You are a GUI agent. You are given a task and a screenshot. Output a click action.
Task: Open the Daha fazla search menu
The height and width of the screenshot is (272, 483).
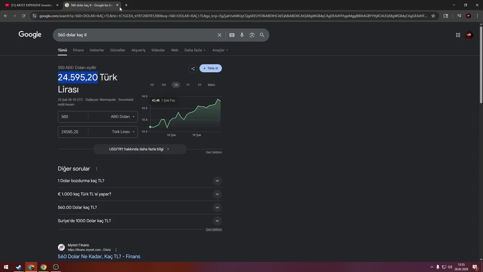coord(195,50)
